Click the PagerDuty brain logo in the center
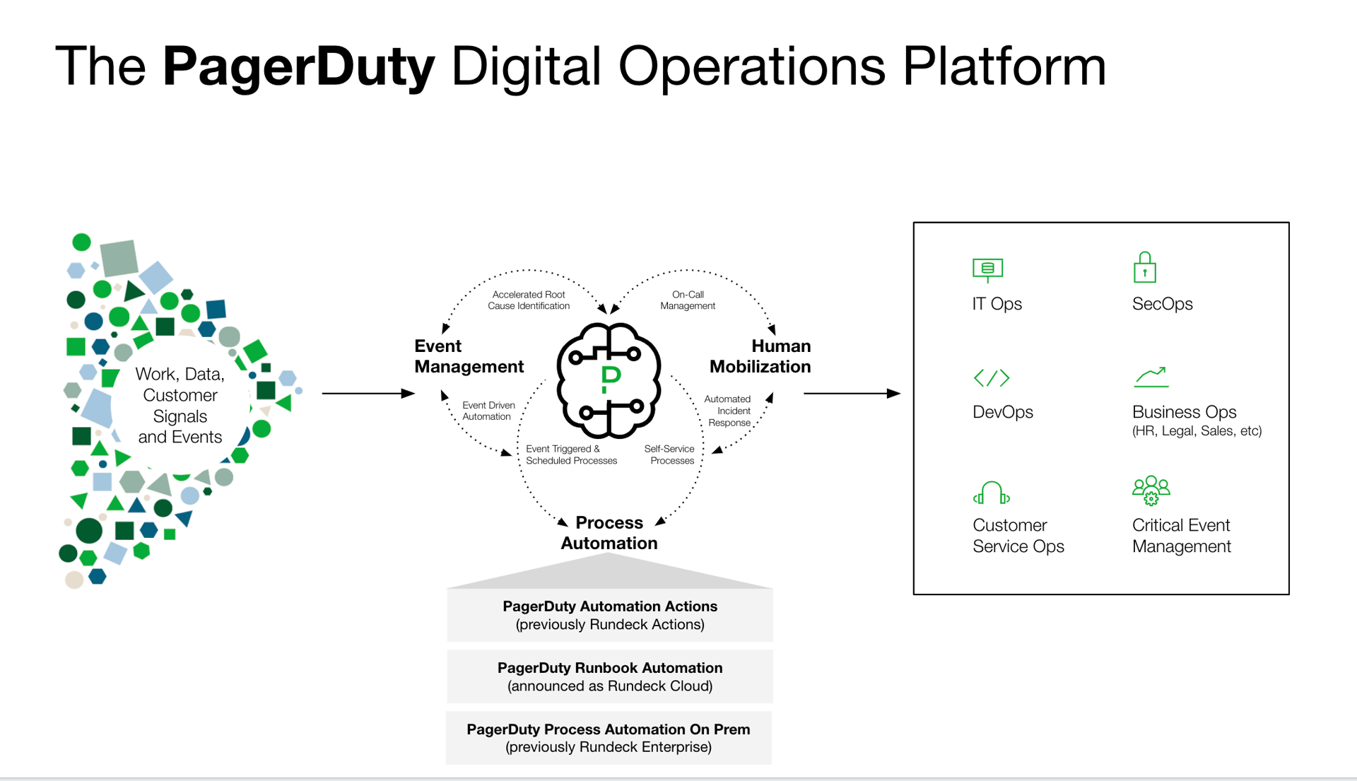This screenshot has width=1357, height=781. tap(609, 380)
